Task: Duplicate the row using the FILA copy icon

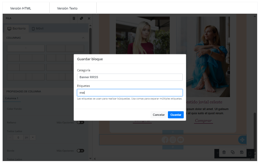Action: [x=81, y=18]
